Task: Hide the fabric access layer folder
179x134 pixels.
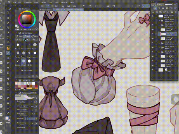Action: (x=152, y=25)
